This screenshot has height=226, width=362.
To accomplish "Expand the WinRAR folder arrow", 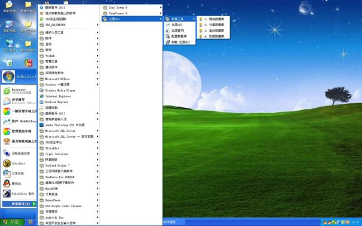I will coord(98,56).
